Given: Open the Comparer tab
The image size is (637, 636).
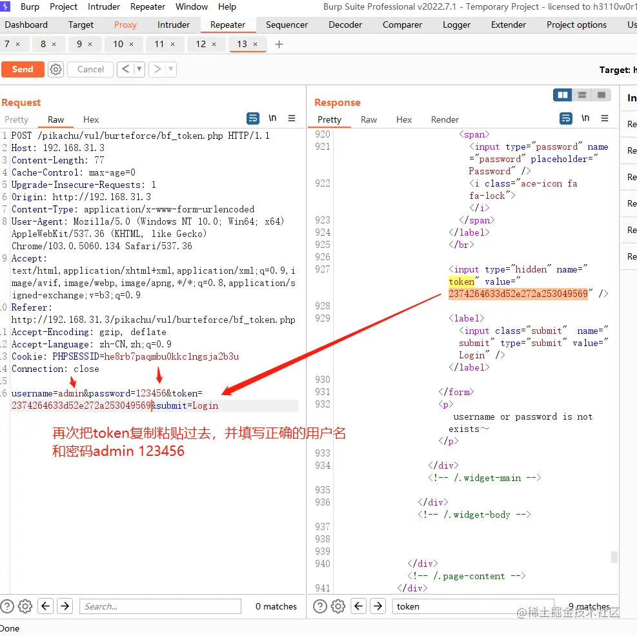Looking at the screenshot, I should tap(402, 25).
